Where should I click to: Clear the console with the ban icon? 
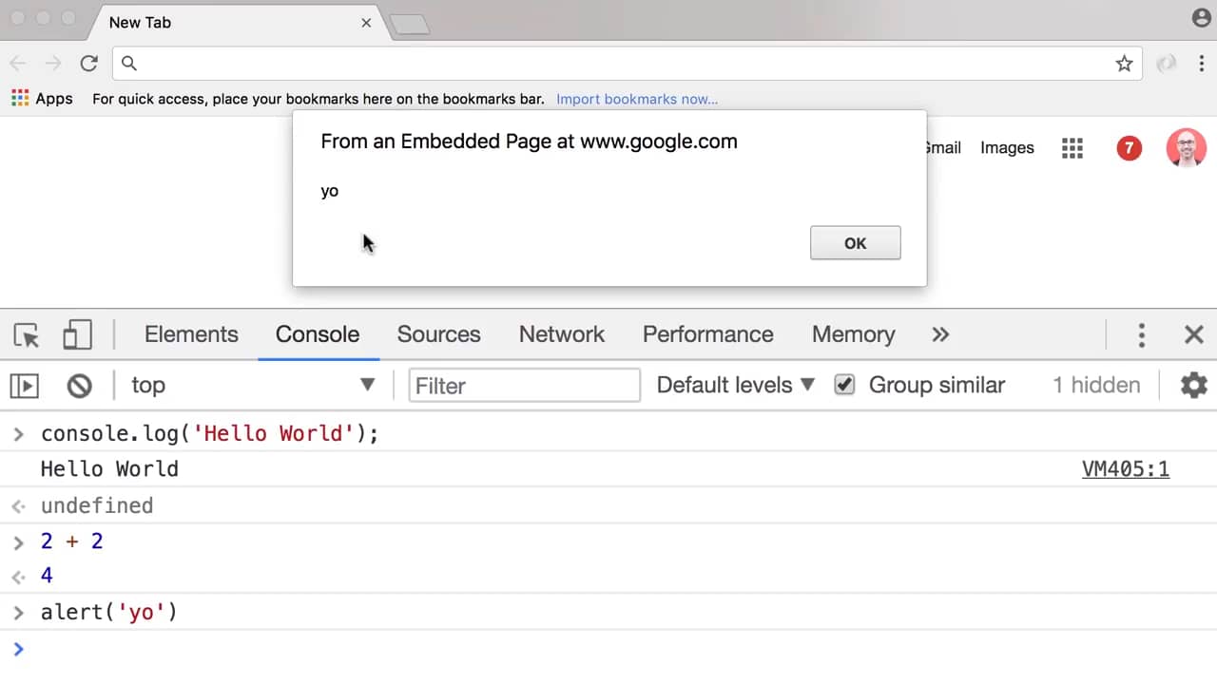coord(79,386)
